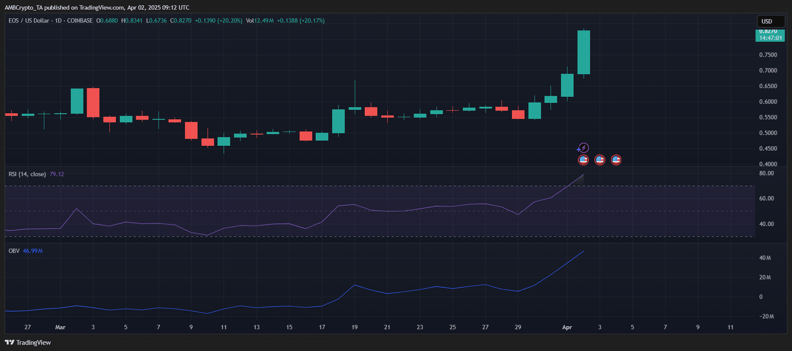Click the large red candle on March 3
792x351 pixels.
[x=93, y=102]
